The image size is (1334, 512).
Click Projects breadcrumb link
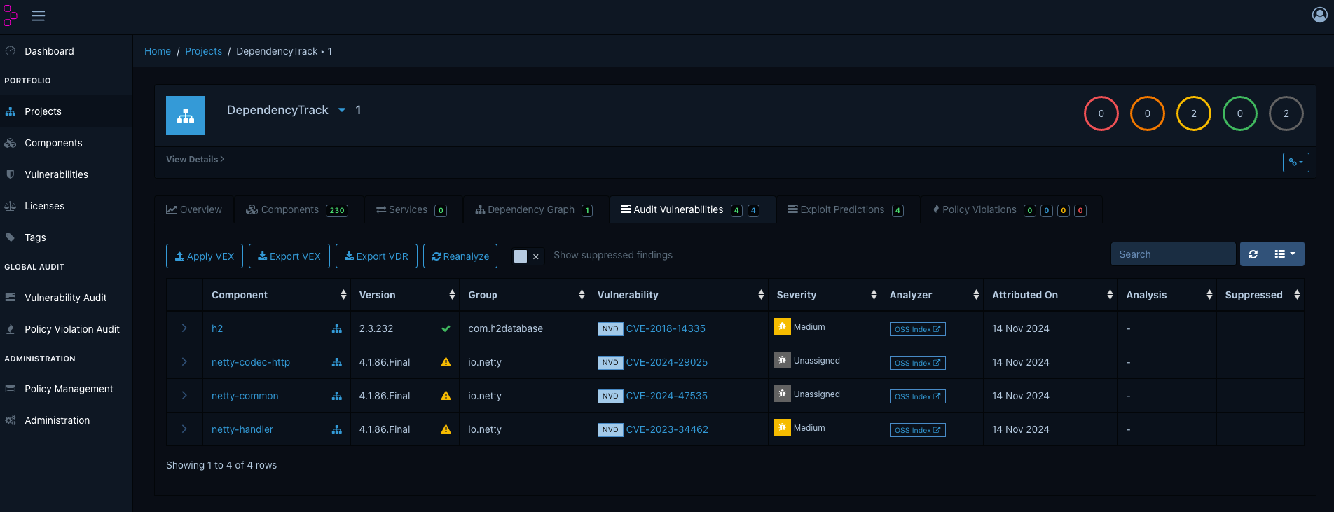(203, 51)
